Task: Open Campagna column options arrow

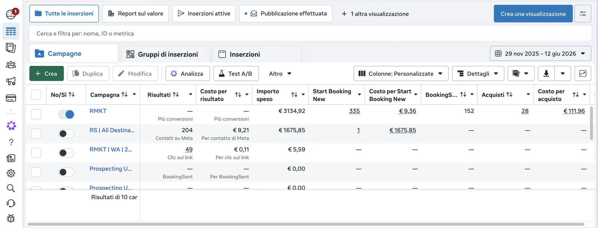Action: [x=134, y=95]
